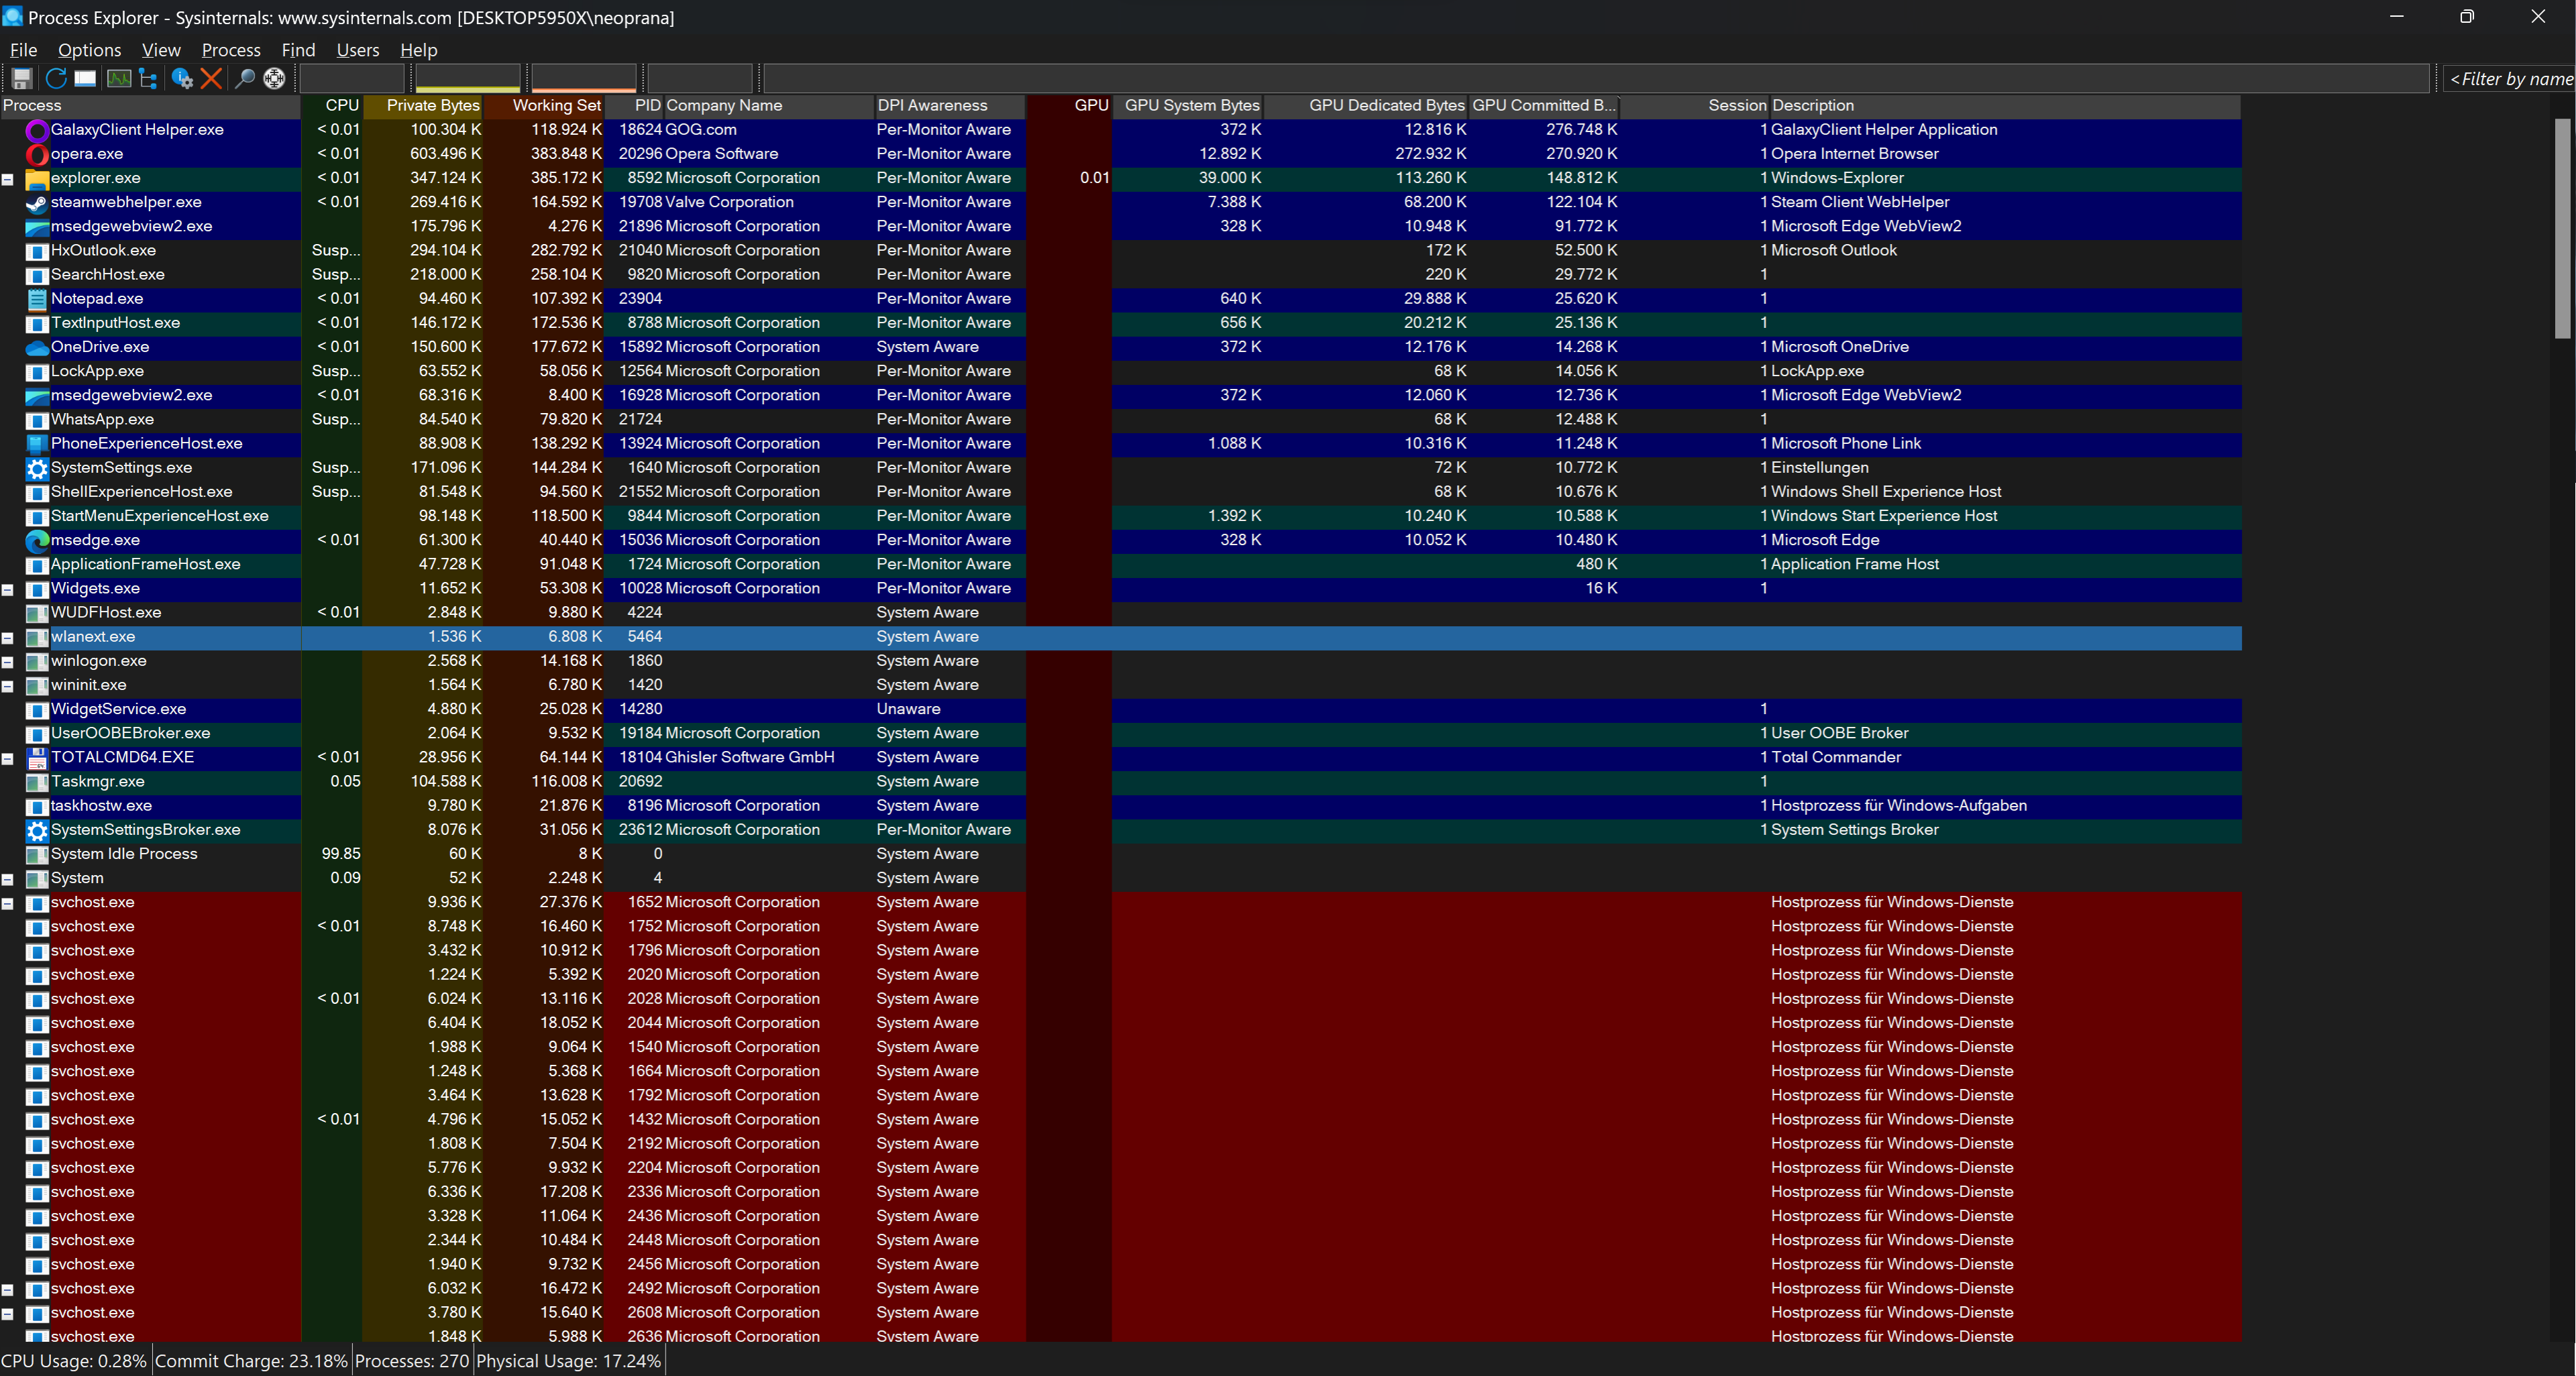Collapse the wininit.exe process branch
The height and width of the screenshot is (1376, 2576).
pyautogui.click(x=8, y=687)
